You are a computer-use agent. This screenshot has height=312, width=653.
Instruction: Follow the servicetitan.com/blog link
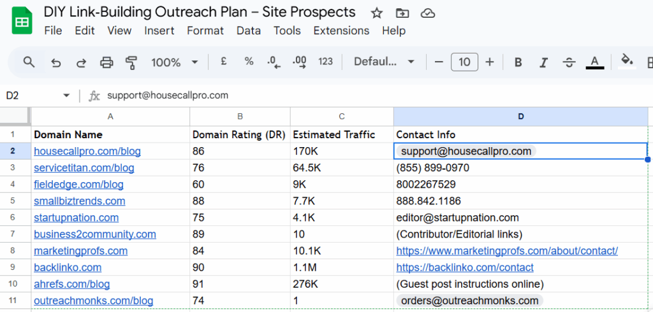(84, 168)
